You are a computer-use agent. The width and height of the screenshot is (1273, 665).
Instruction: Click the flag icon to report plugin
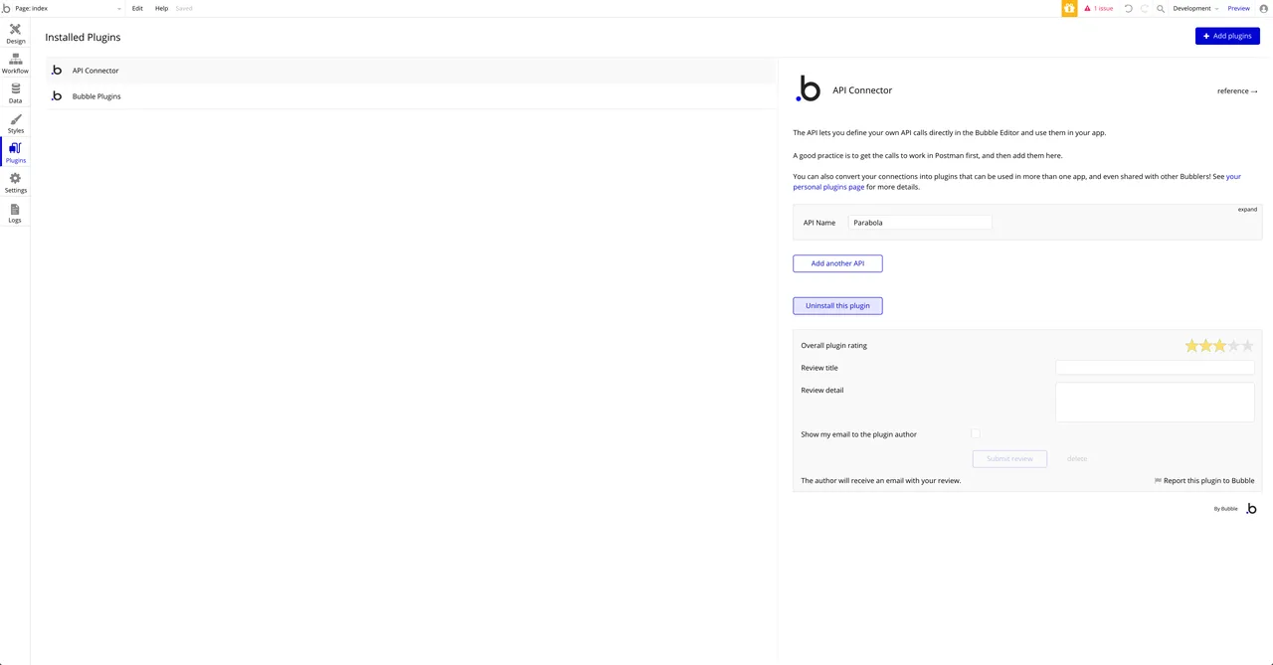[1158, 481]
